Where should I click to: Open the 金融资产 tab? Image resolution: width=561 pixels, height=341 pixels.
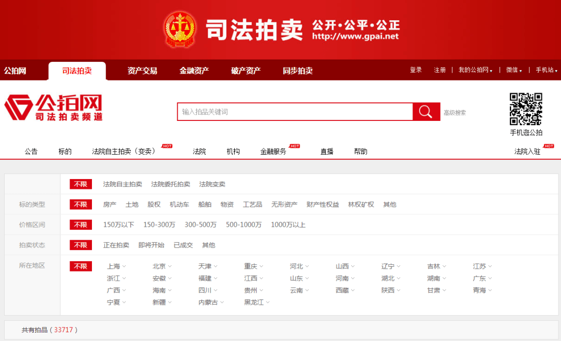tap(194, 71)
